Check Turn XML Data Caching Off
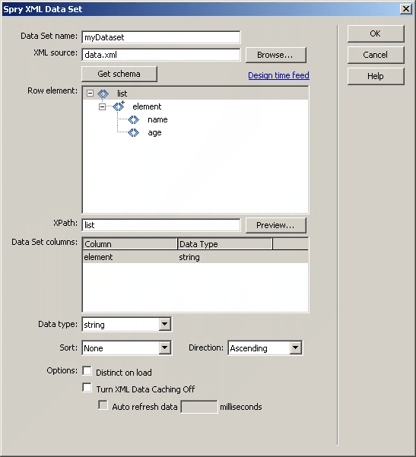This screenshot has width=416, height=457. point(87,388)
